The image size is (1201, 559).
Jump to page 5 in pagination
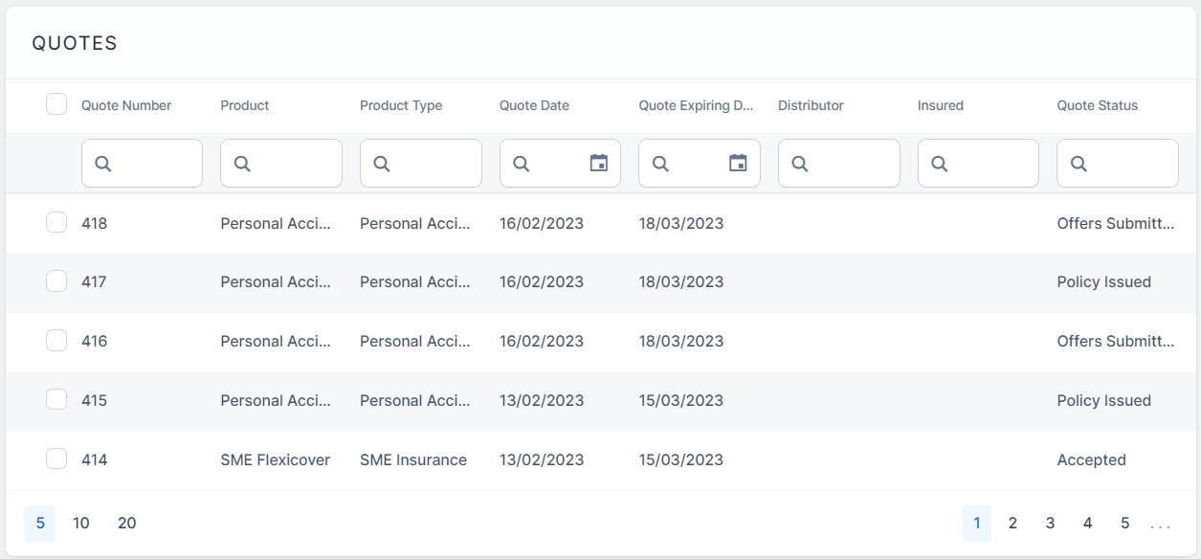click(x=1125, y=523)
